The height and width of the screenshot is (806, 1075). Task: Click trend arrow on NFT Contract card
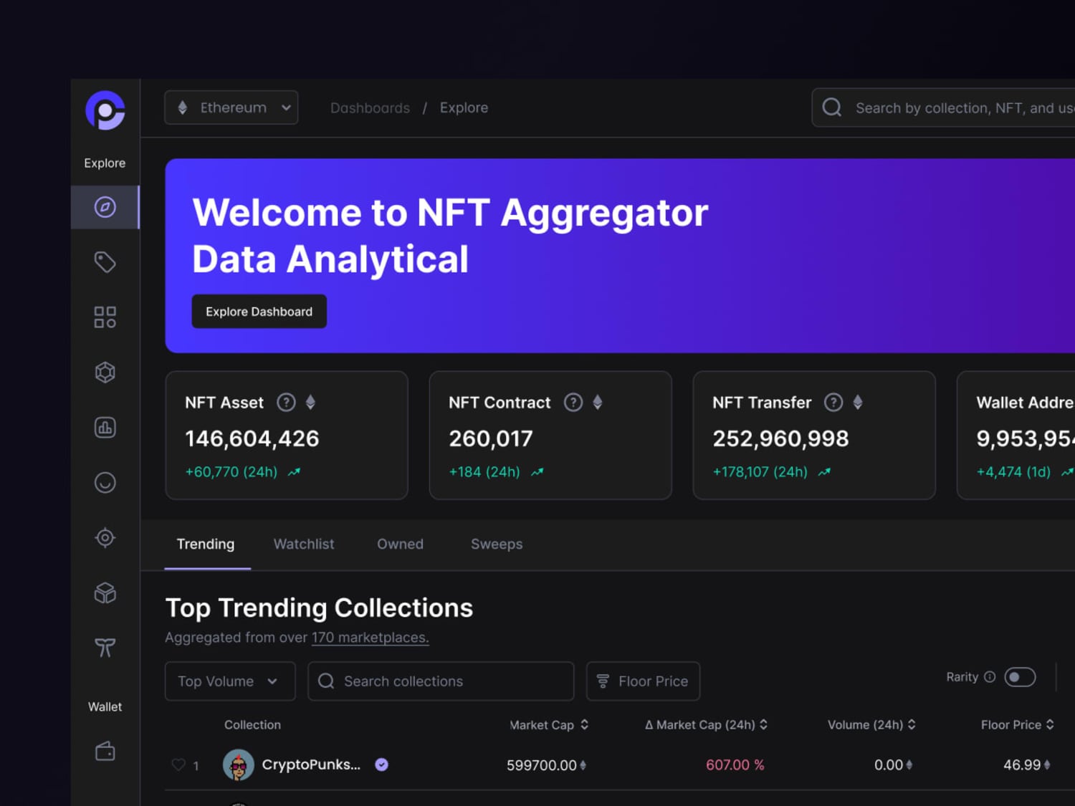point(537,472)
